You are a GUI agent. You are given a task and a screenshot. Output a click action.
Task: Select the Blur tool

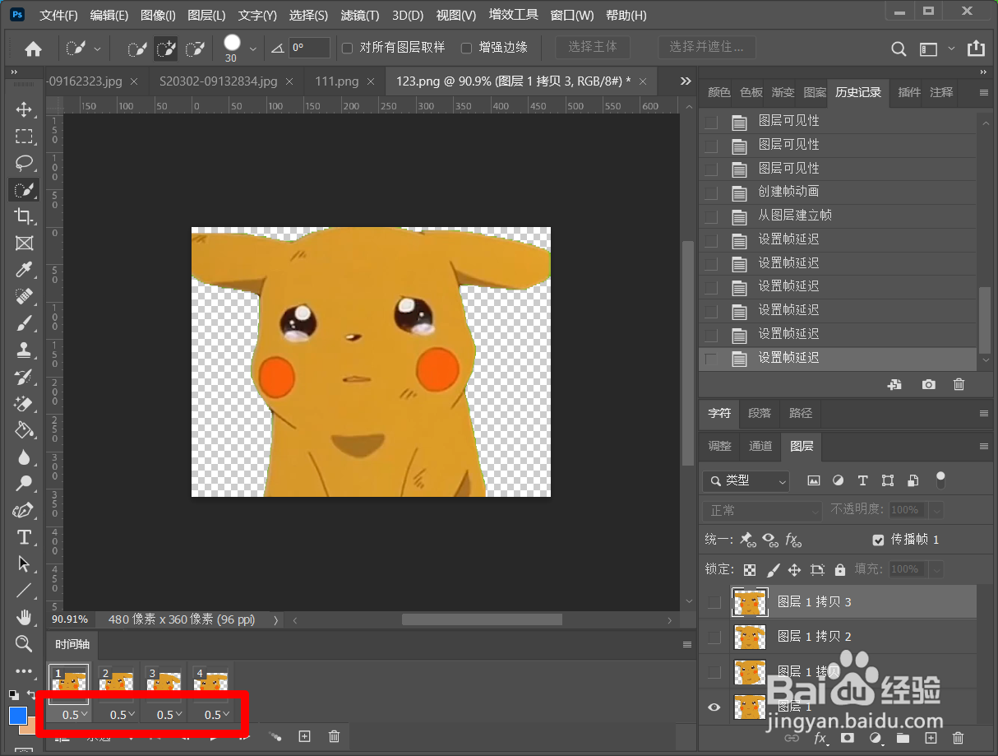24,457
